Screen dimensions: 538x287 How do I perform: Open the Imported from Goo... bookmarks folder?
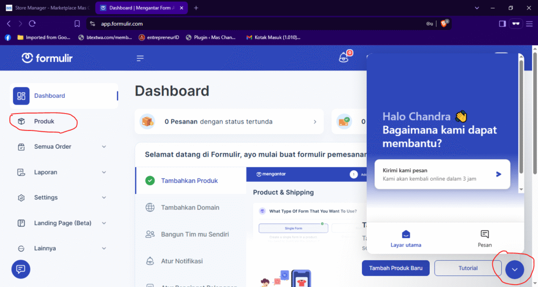click(44, 37)
